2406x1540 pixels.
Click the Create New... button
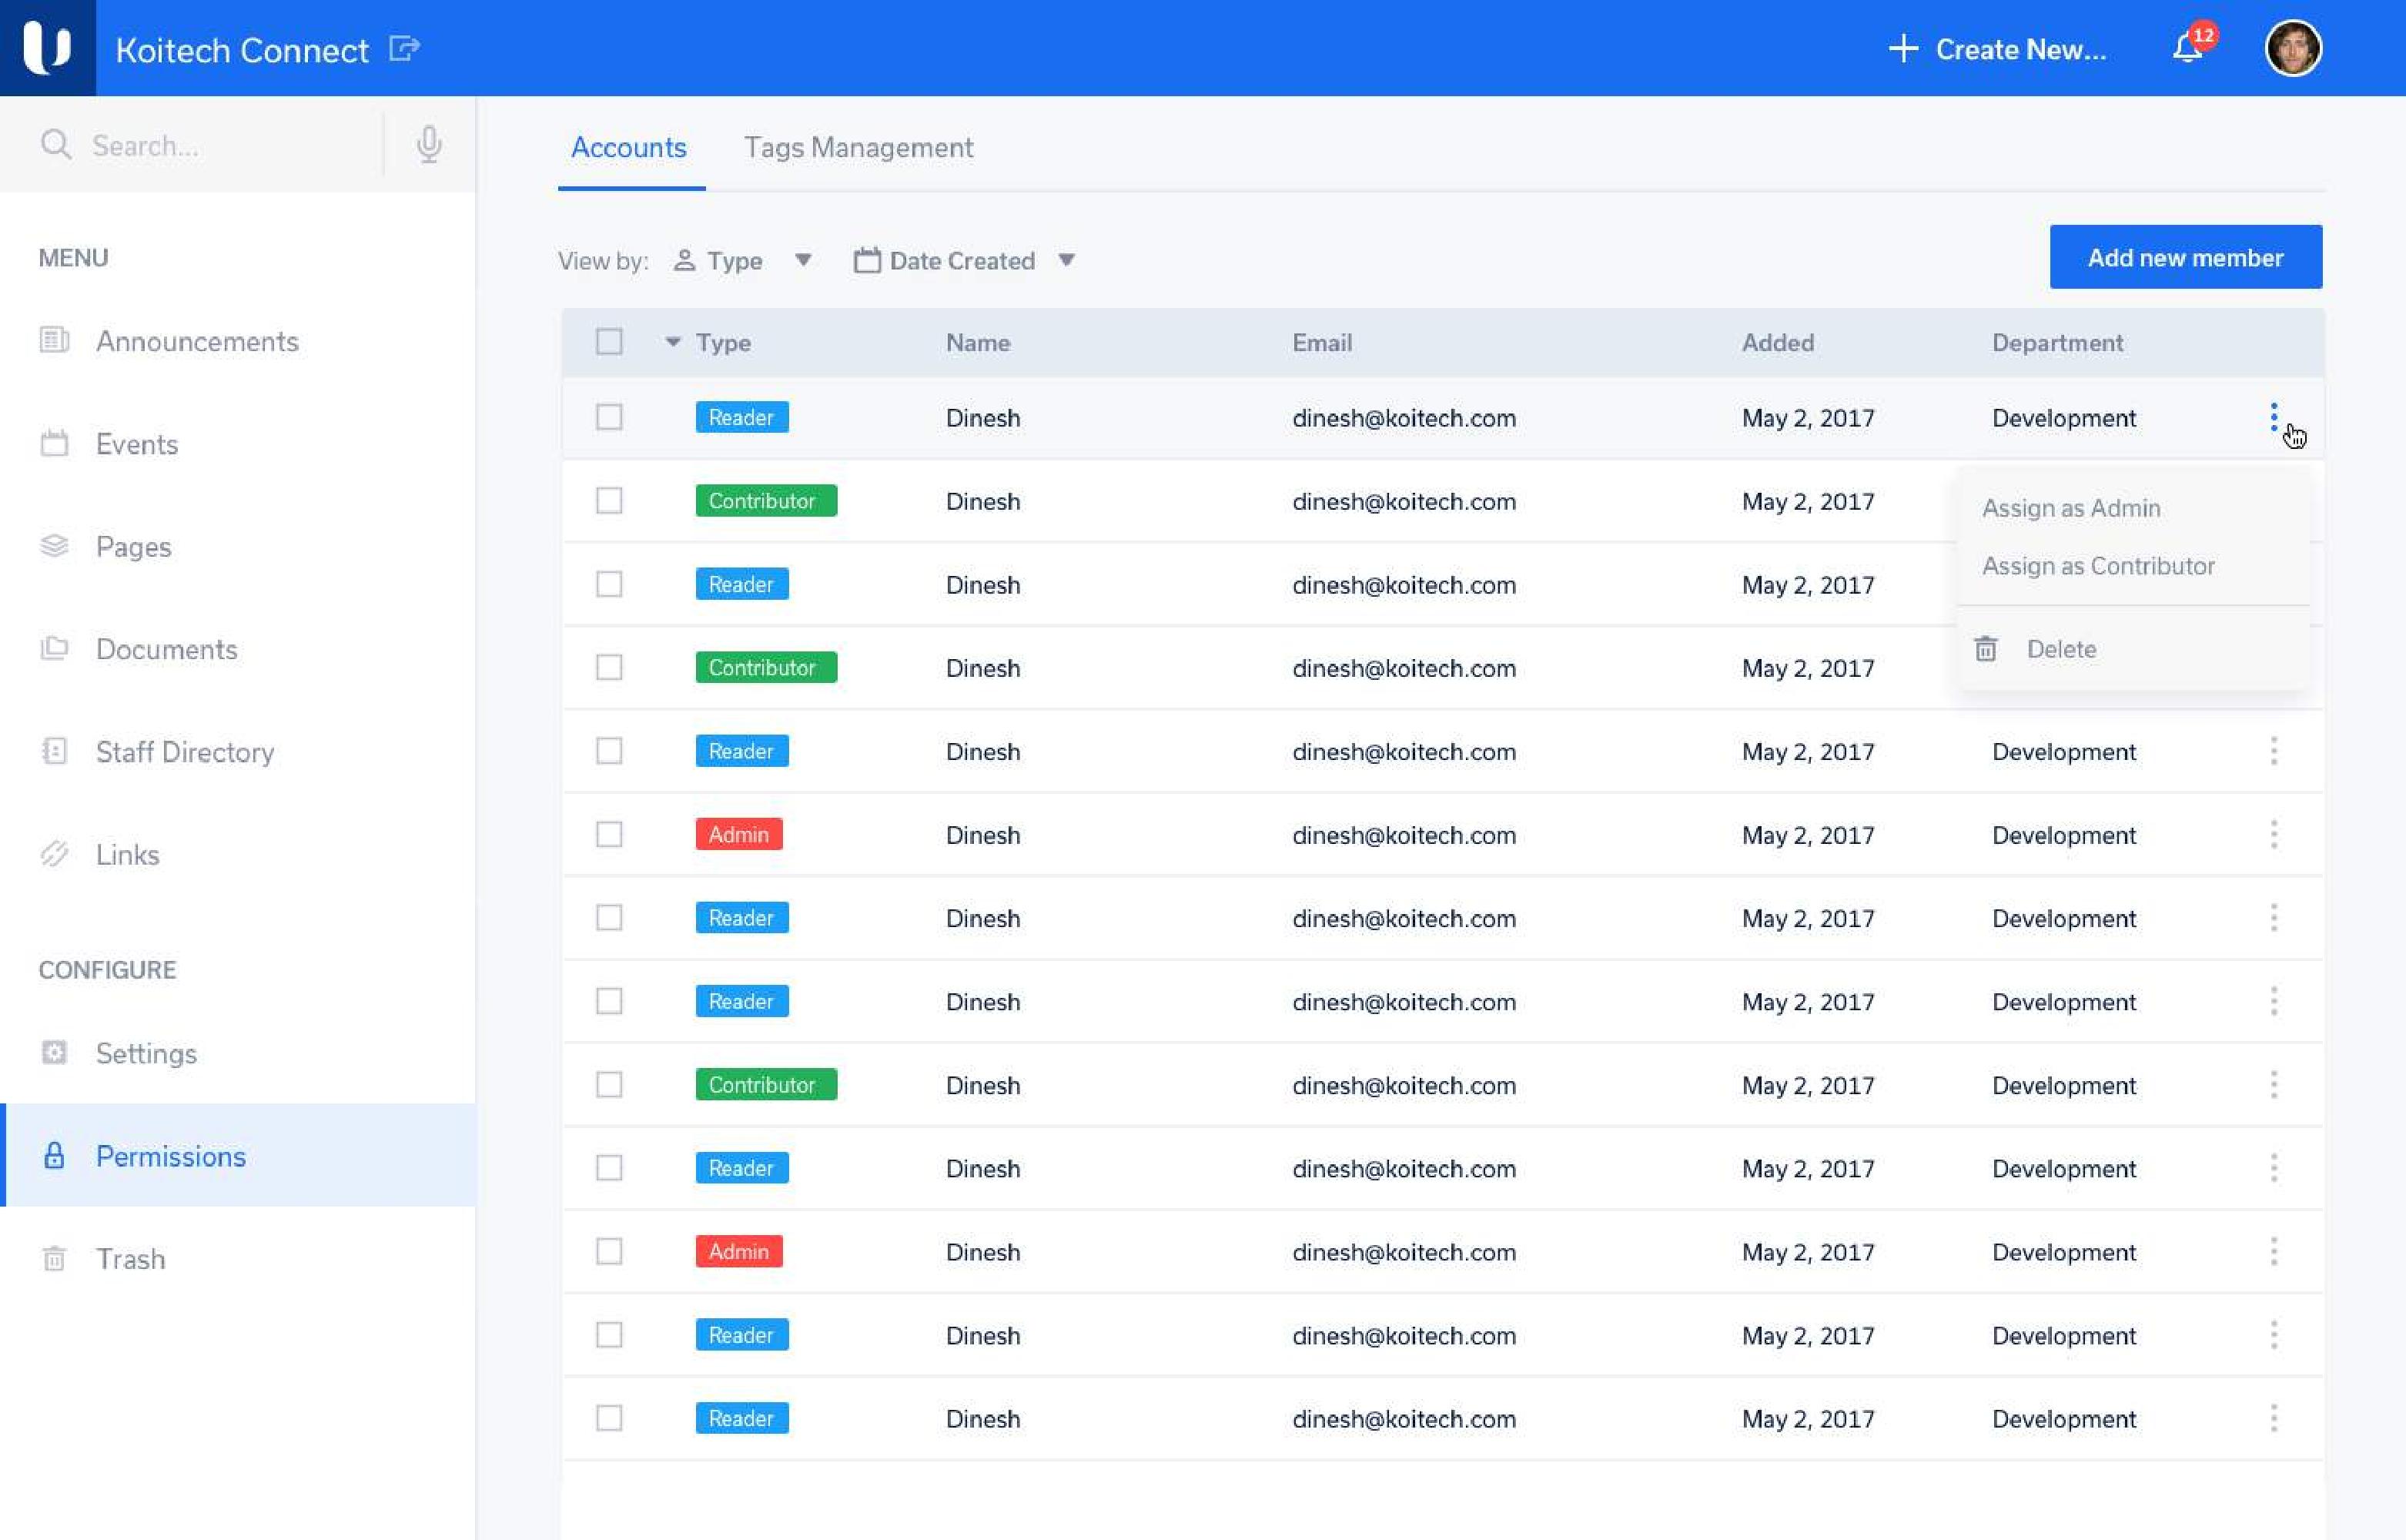point(1997,49)
